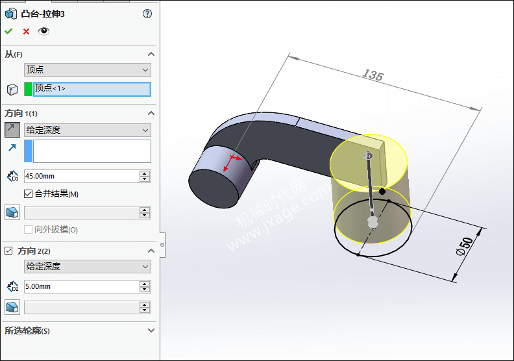
Task: Toggle Direction 2 draft on/off icon
Action: click(x=12, y=307)
